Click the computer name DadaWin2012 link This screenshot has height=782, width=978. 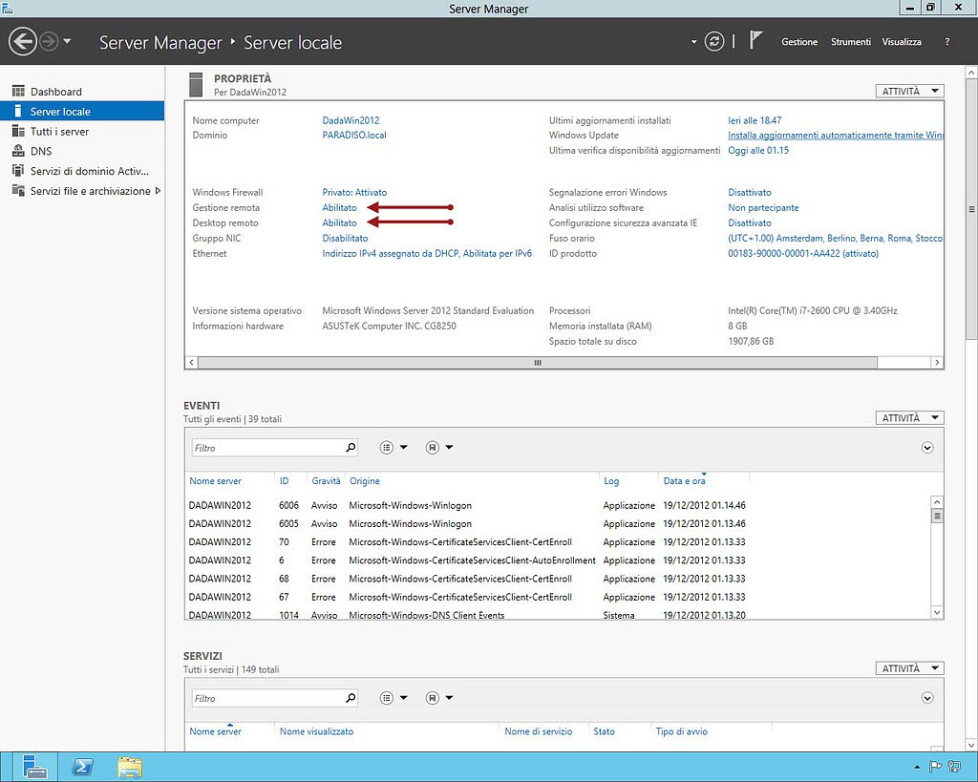(x=351, y=120)
